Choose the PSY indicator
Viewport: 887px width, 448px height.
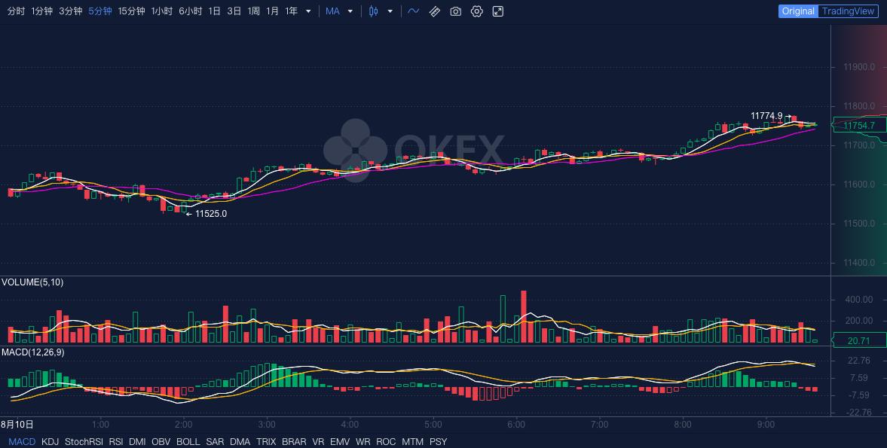438,442
